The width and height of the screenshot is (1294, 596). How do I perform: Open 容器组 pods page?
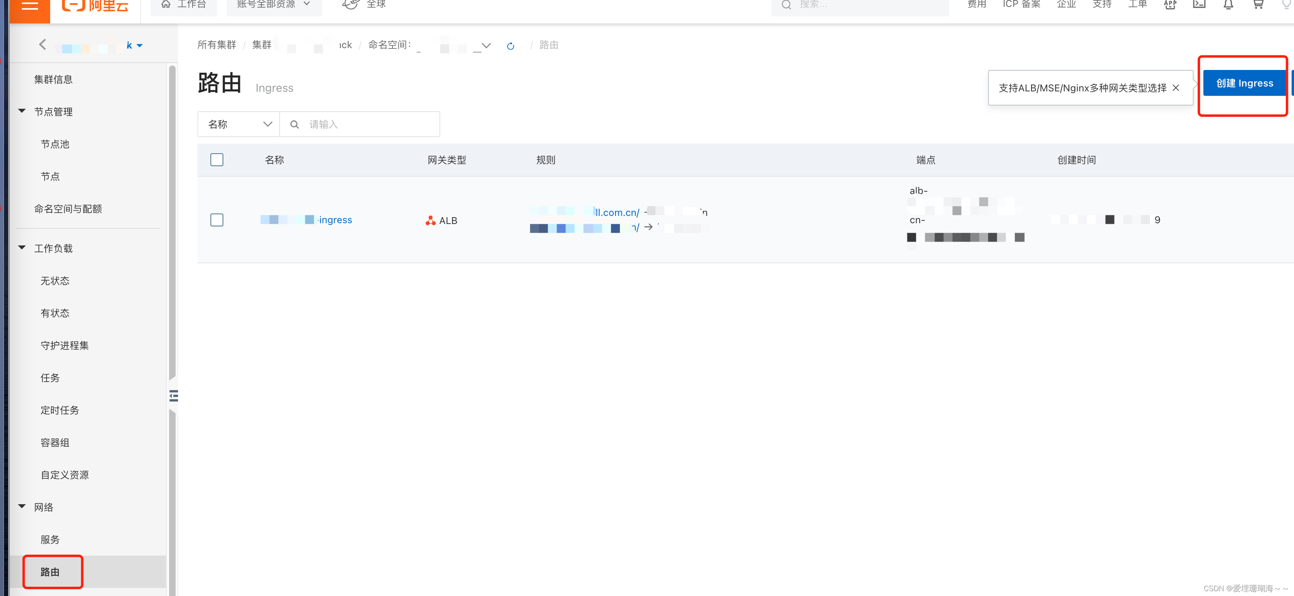(55, 442)
